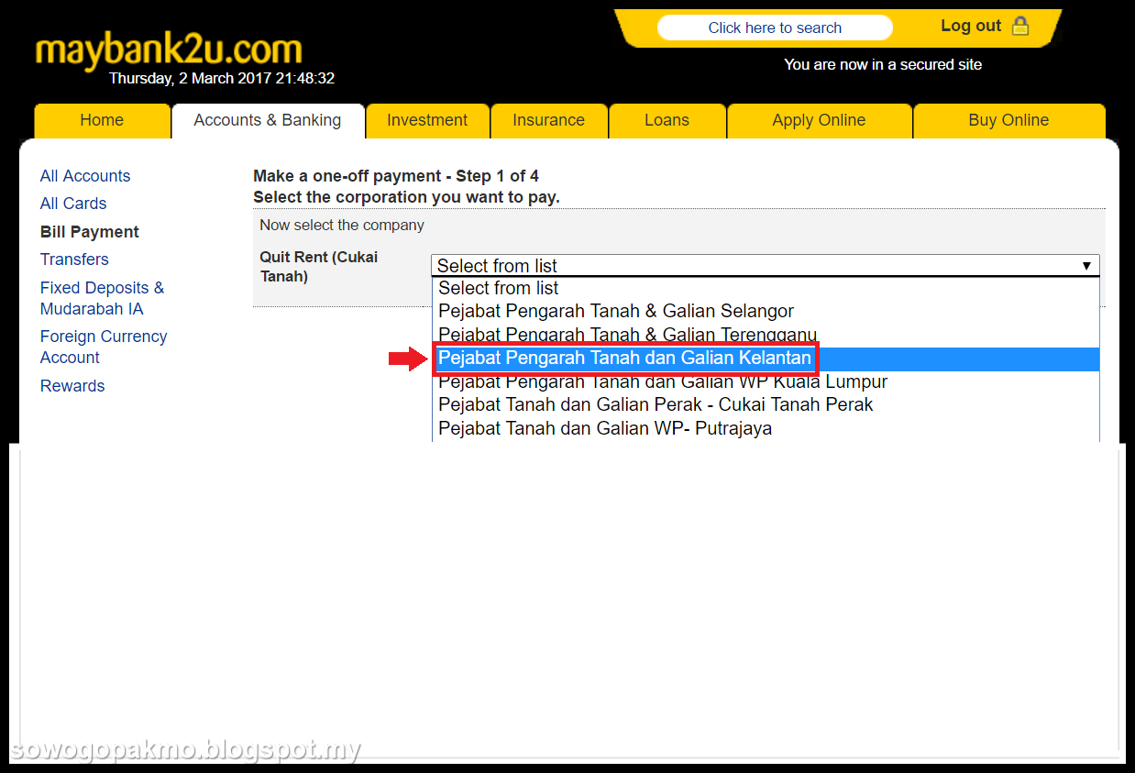Open the Buy Online tab
Viewport: 1135px width, 773px height.
pyautogui.click(x=1008, y=120)
